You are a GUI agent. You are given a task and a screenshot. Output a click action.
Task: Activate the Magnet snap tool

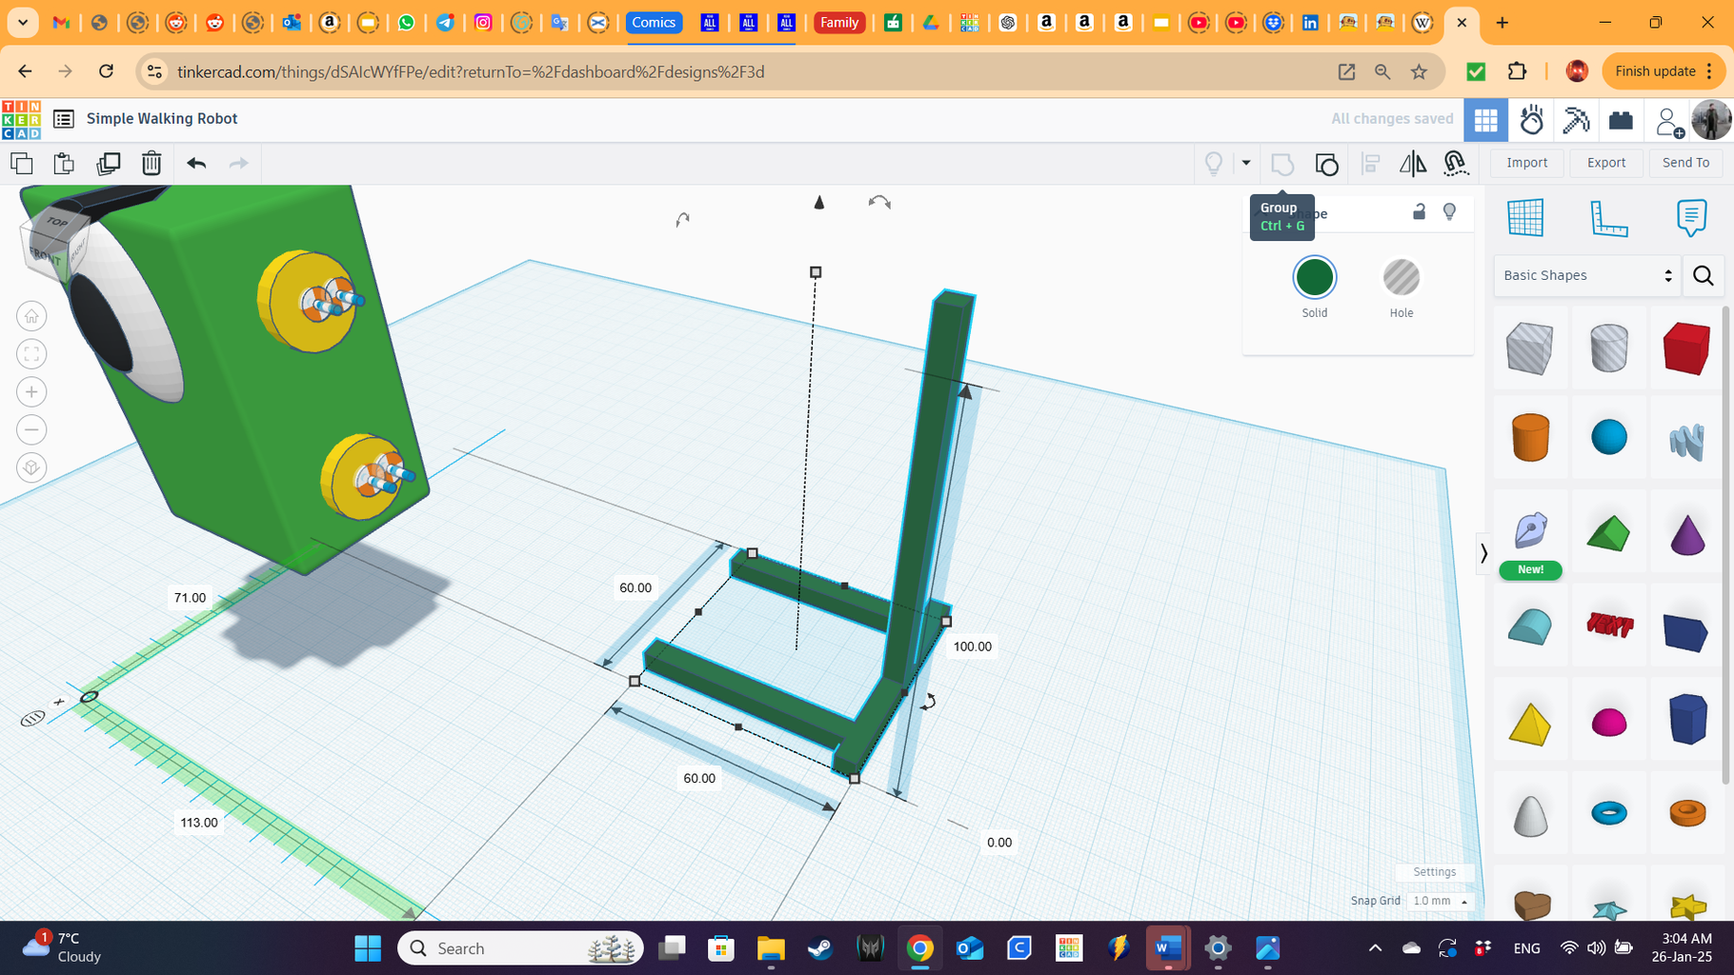1456,163
